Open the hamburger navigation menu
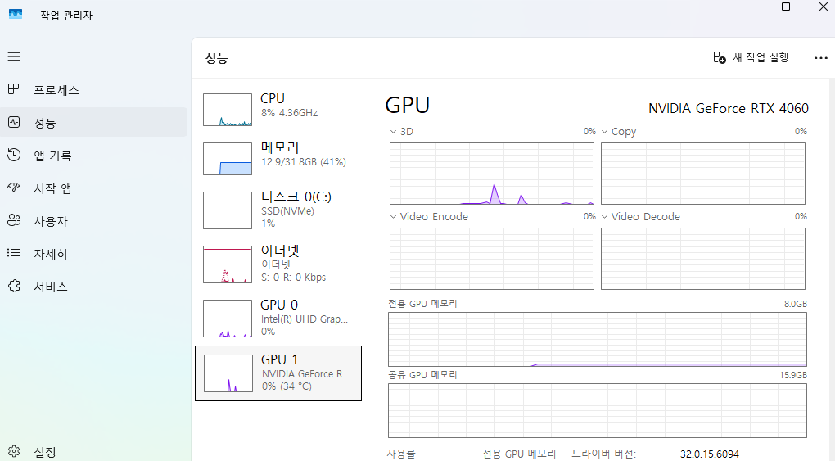Screen dimensions: 835x461 [x=14, y=56]
